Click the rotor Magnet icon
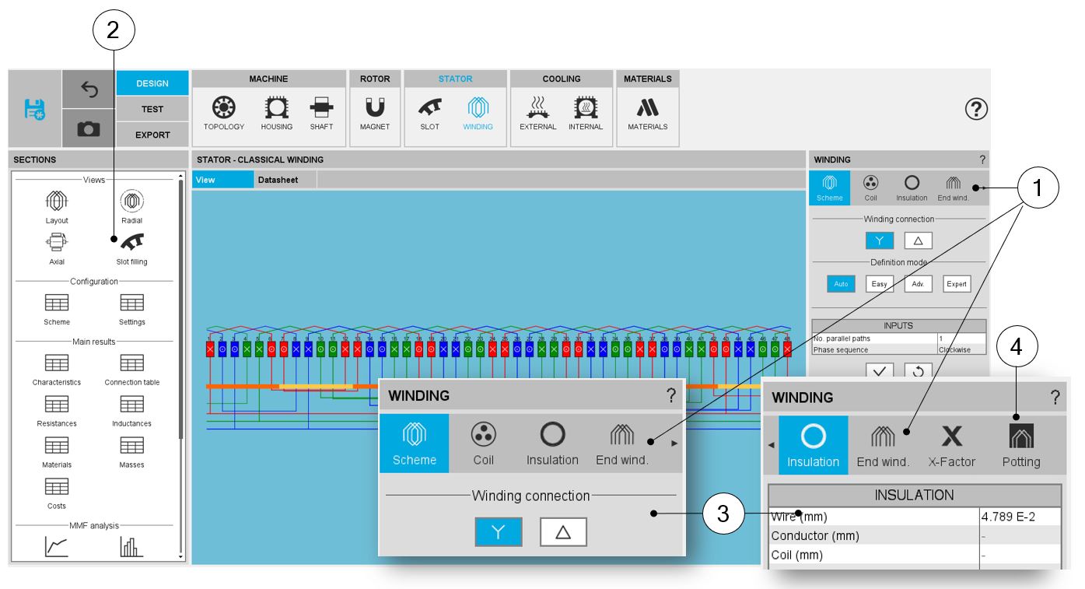Image resolution: width=1085 pixels, height=589 pixels. click(375, 113)
